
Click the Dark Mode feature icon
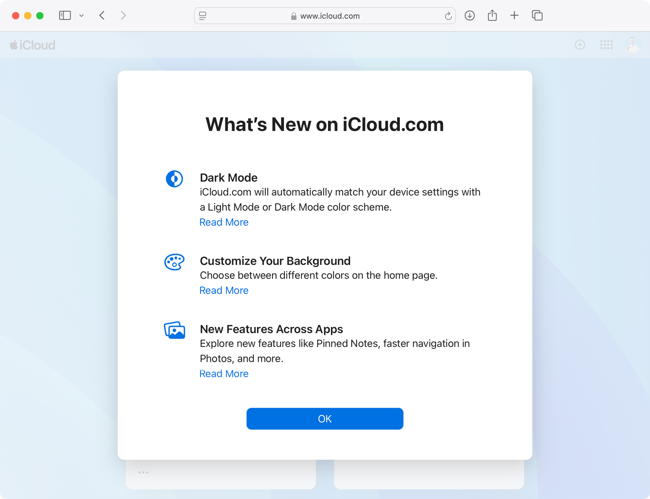click(175, 179)
